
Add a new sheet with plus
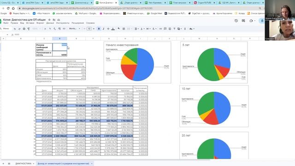pyautogui.click(x=3, y=164)
